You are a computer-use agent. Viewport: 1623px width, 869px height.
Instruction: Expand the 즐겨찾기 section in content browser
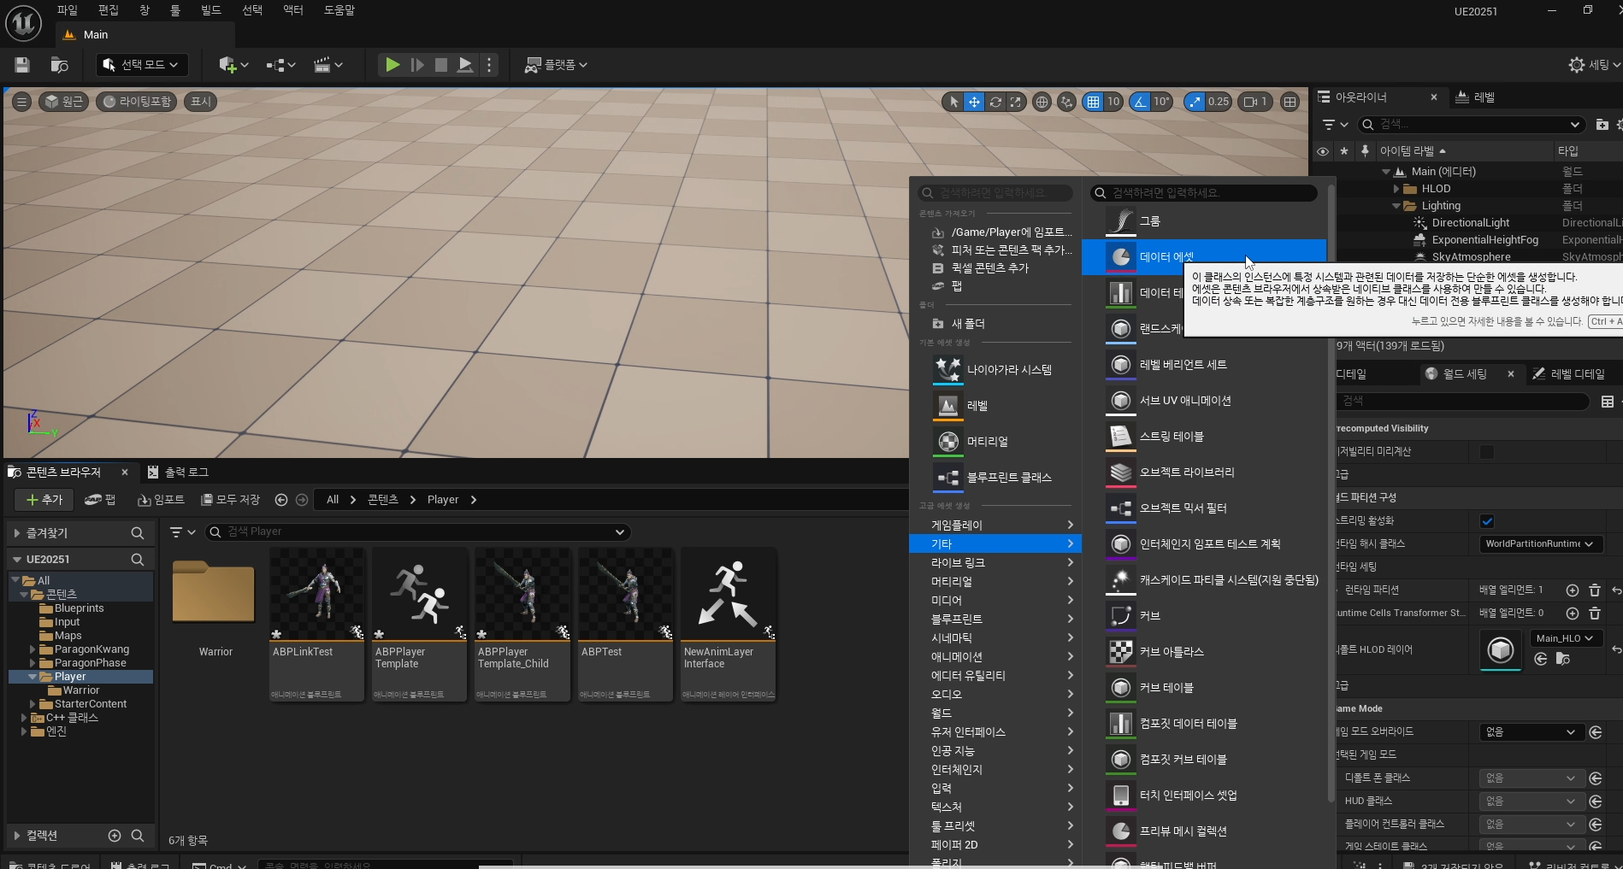tap(17, 533)
